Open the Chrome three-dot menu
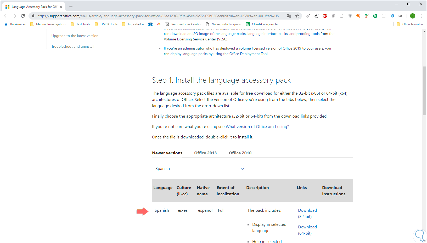The height and width of the screenshot is (243, 427). click(421, 16)
